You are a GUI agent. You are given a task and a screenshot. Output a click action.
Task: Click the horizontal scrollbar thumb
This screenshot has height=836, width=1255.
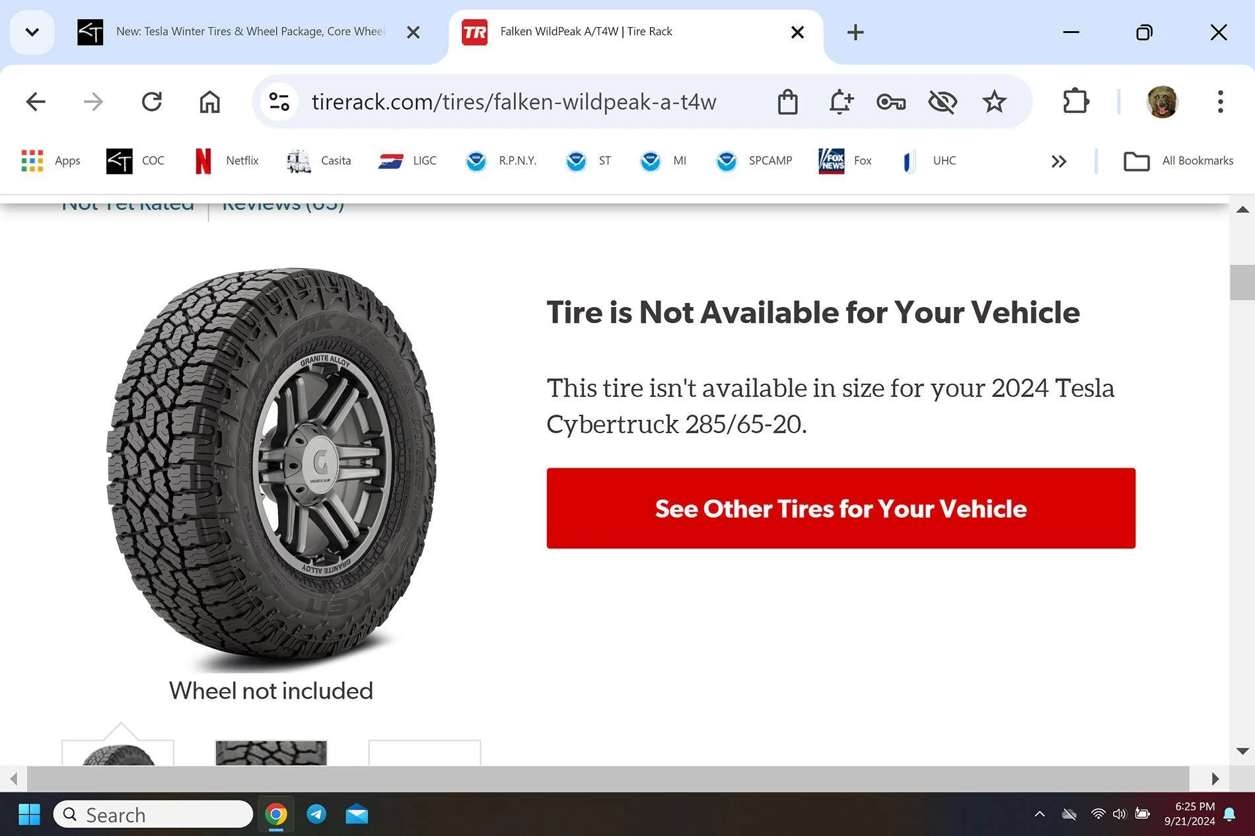(x=608, y=779)
